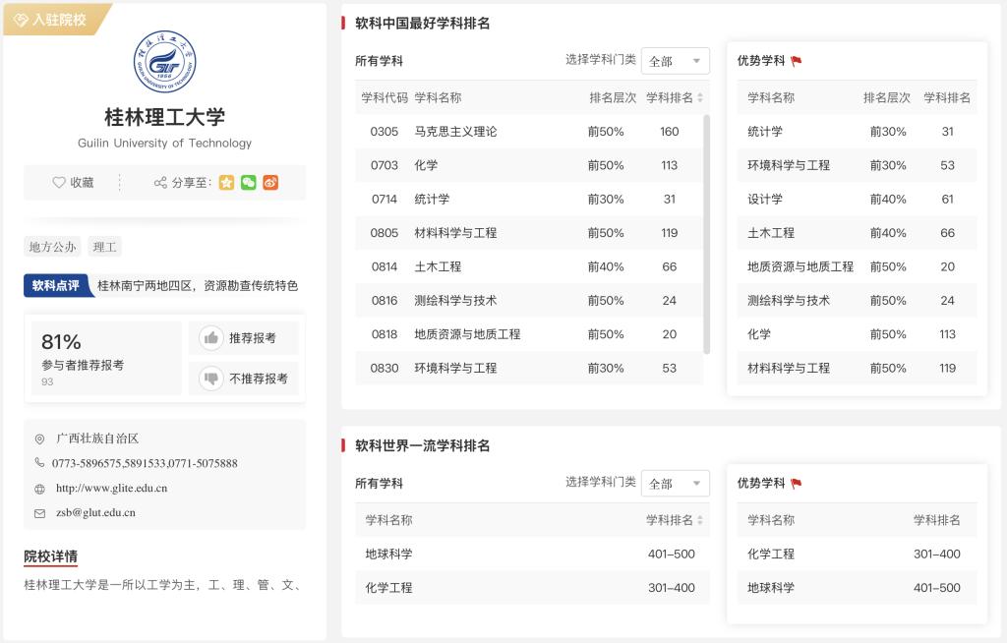The image size is (1007, 643).
Task: Select the 理工 category tag
Action: point(104,247)
